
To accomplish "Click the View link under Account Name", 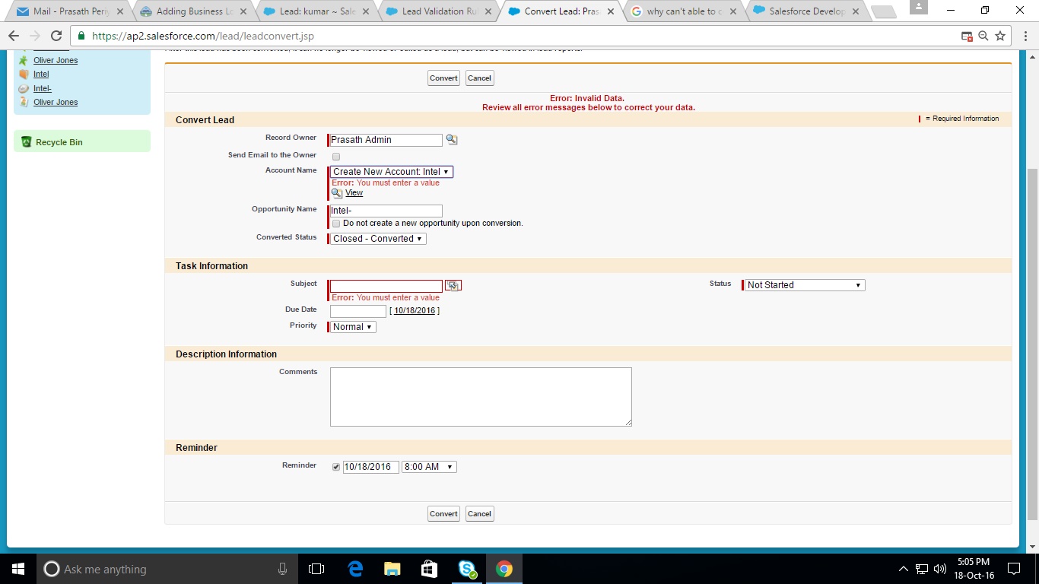I will coord(354,193).
